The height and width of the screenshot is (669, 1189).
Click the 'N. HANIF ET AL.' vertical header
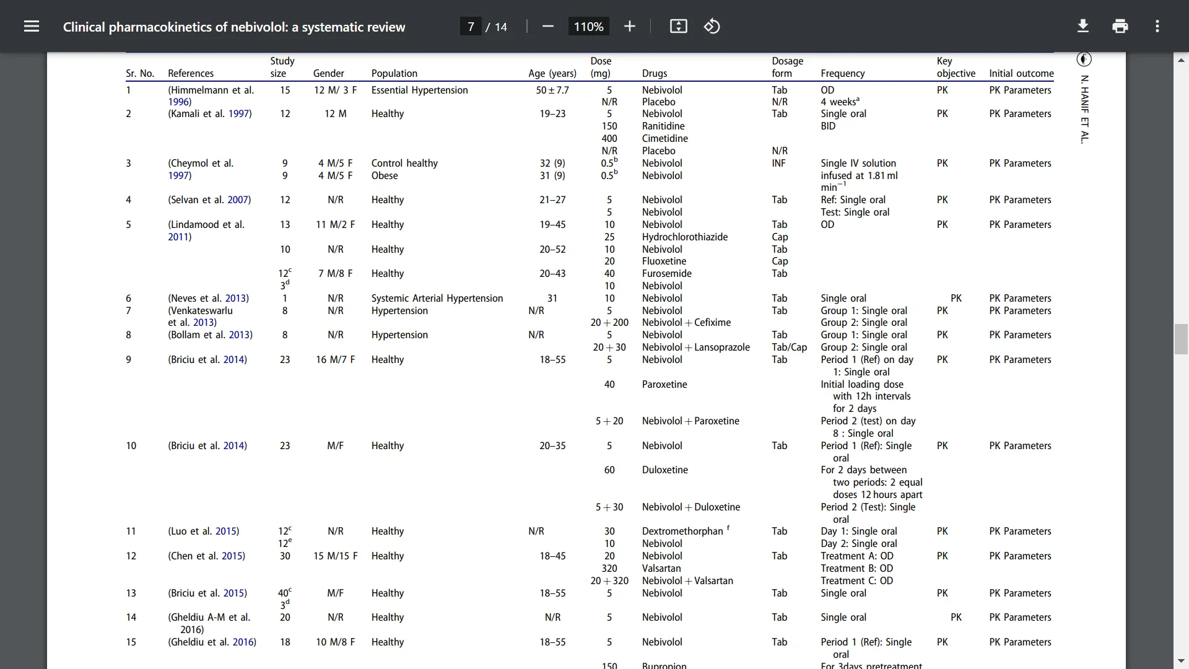click(x=1084, y=110)
